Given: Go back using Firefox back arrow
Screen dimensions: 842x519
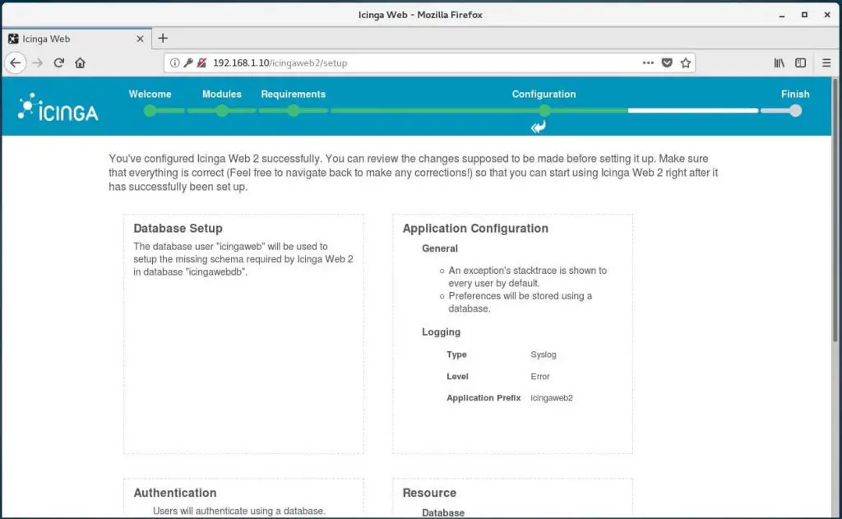Looking at the screenshot, I should tap(16, 63).
